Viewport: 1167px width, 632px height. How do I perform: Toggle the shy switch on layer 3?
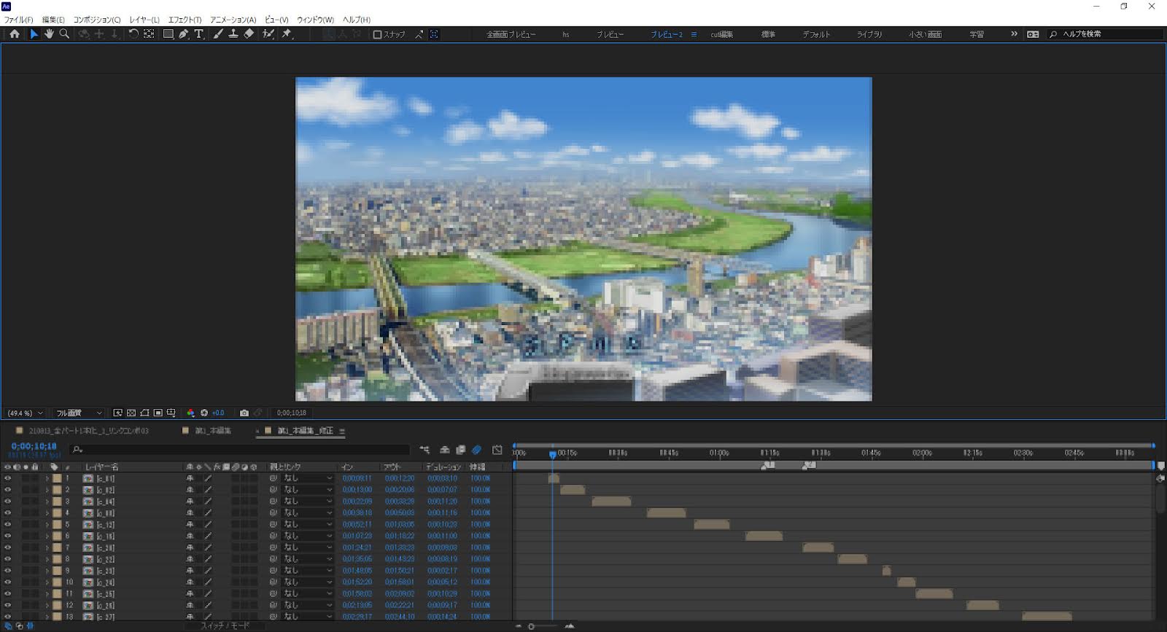tap(190, 502)
